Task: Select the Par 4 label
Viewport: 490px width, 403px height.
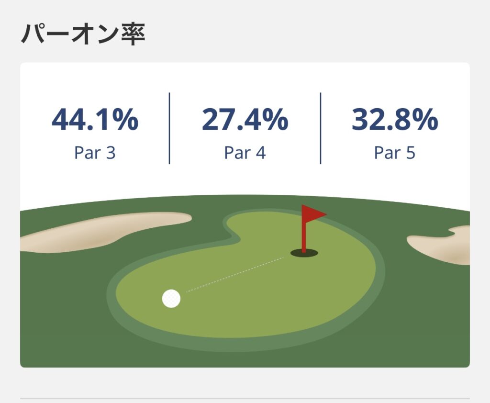Action: (245, 153)
